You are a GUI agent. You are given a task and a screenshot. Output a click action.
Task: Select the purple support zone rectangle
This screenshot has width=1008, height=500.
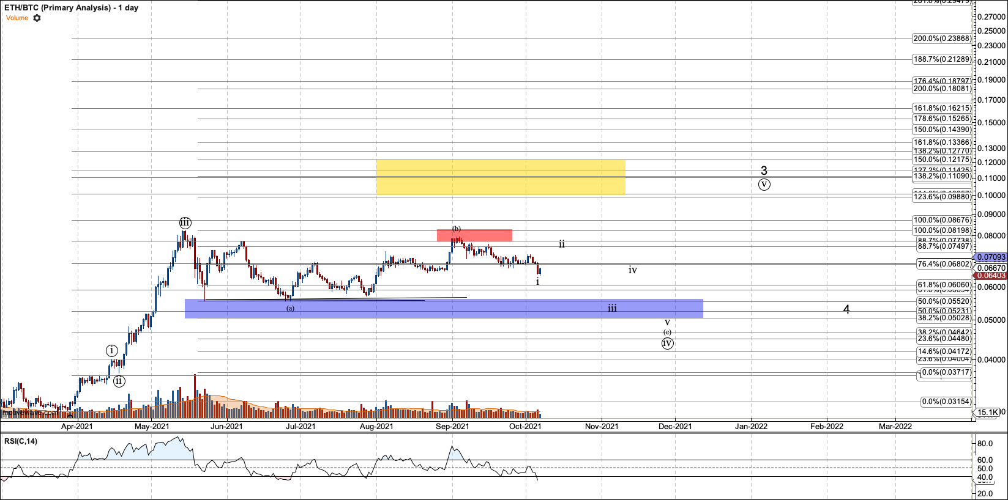point(444,309)
